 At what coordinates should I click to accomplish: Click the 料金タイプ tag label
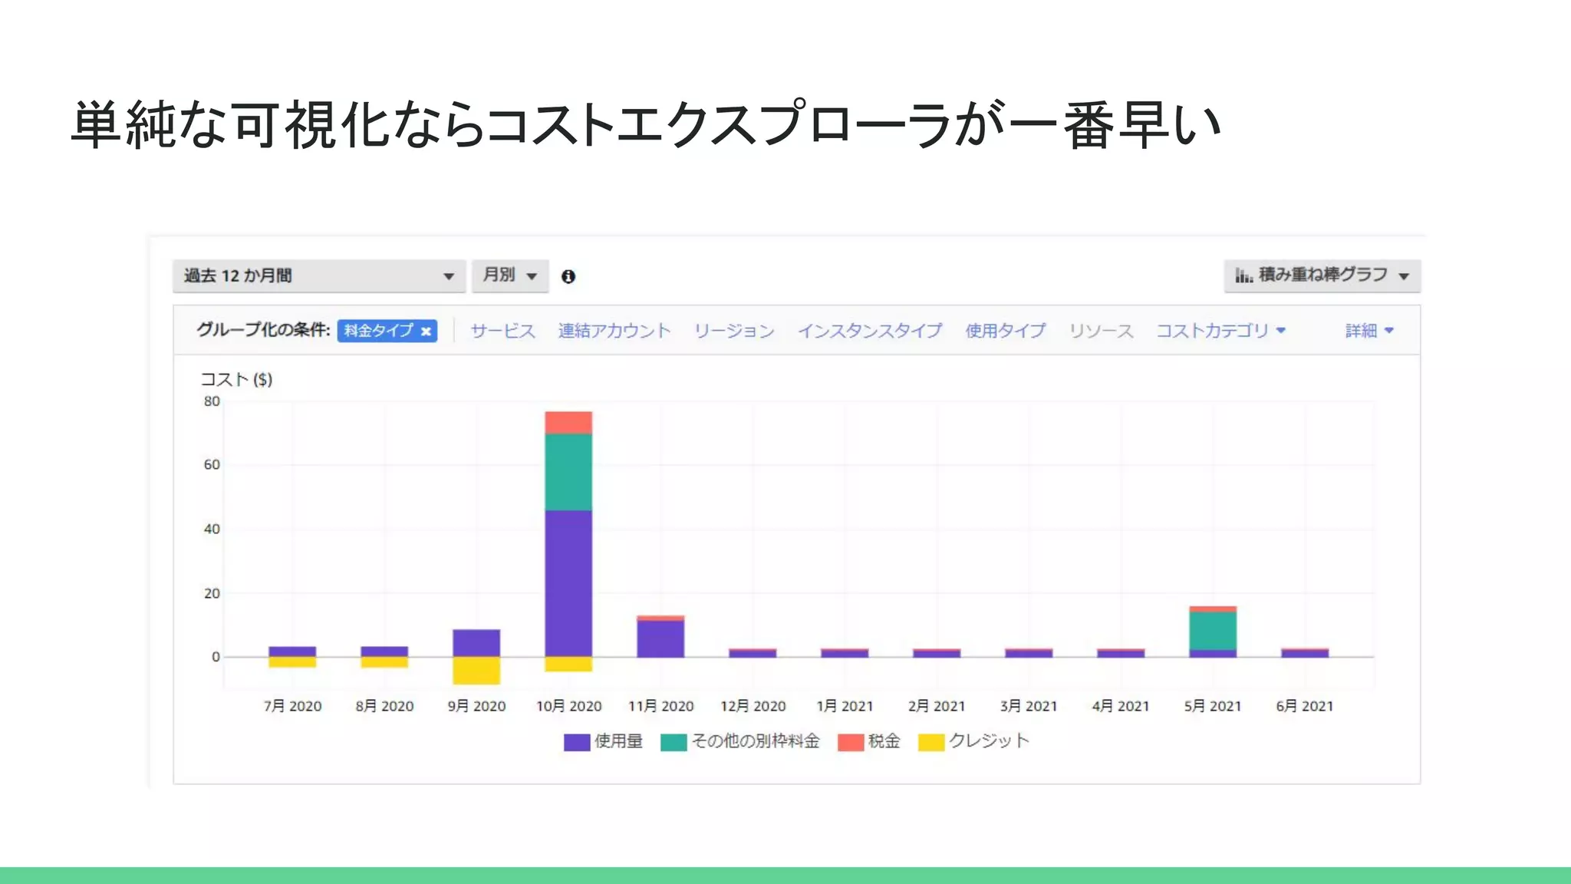click(x=378, y=331)
